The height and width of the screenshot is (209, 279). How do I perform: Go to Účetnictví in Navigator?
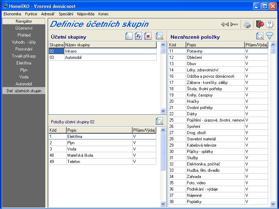tap(24, 28)
